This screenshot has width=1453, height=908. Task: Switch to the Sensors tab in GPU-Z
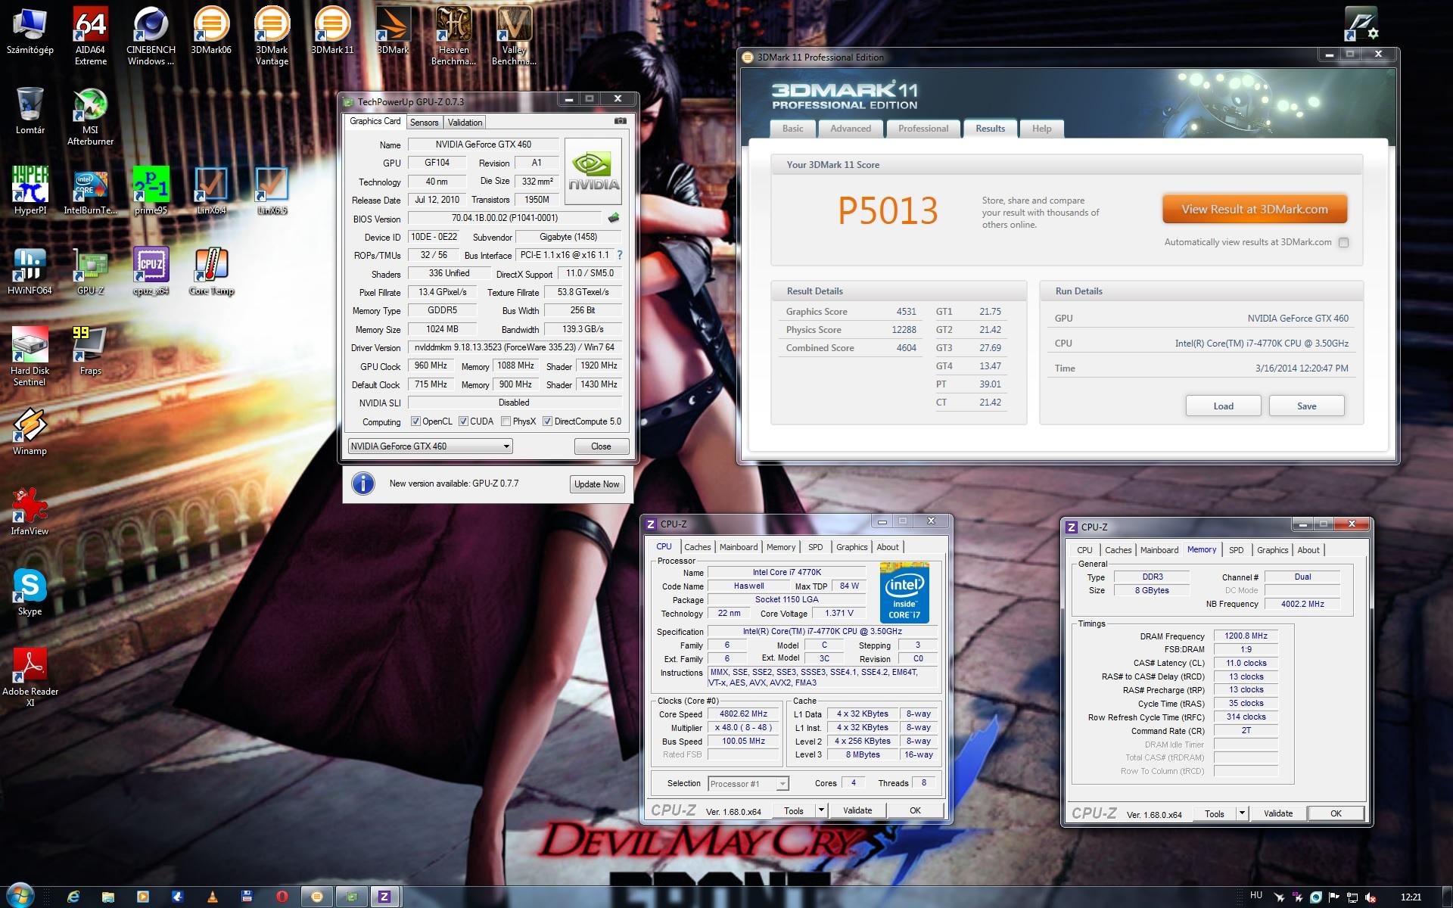[424, 123]
